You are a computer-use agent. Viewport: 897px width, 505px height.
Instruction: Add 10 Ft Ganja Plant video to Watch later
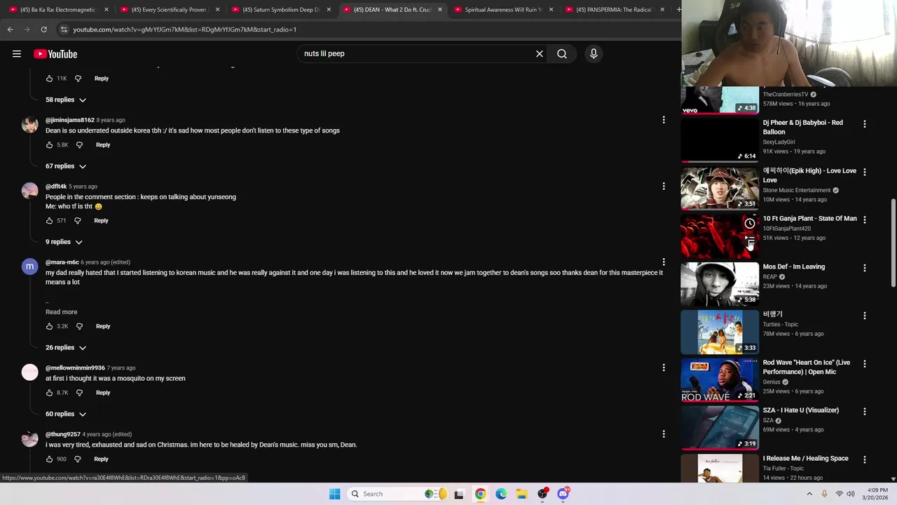(x=749, y=224)
